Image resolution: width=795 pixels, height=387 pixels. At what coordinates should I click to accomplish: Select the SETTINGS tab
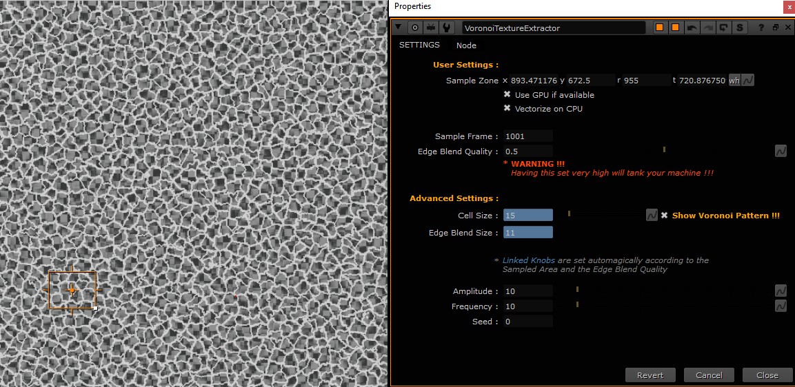(x=419, y=45)
